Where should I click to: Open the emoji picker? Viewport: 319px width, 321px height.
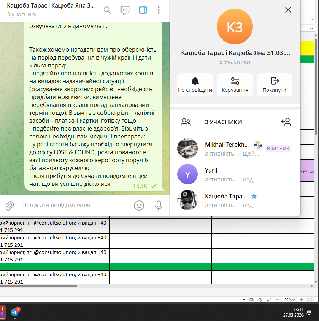tap(139, 206)
